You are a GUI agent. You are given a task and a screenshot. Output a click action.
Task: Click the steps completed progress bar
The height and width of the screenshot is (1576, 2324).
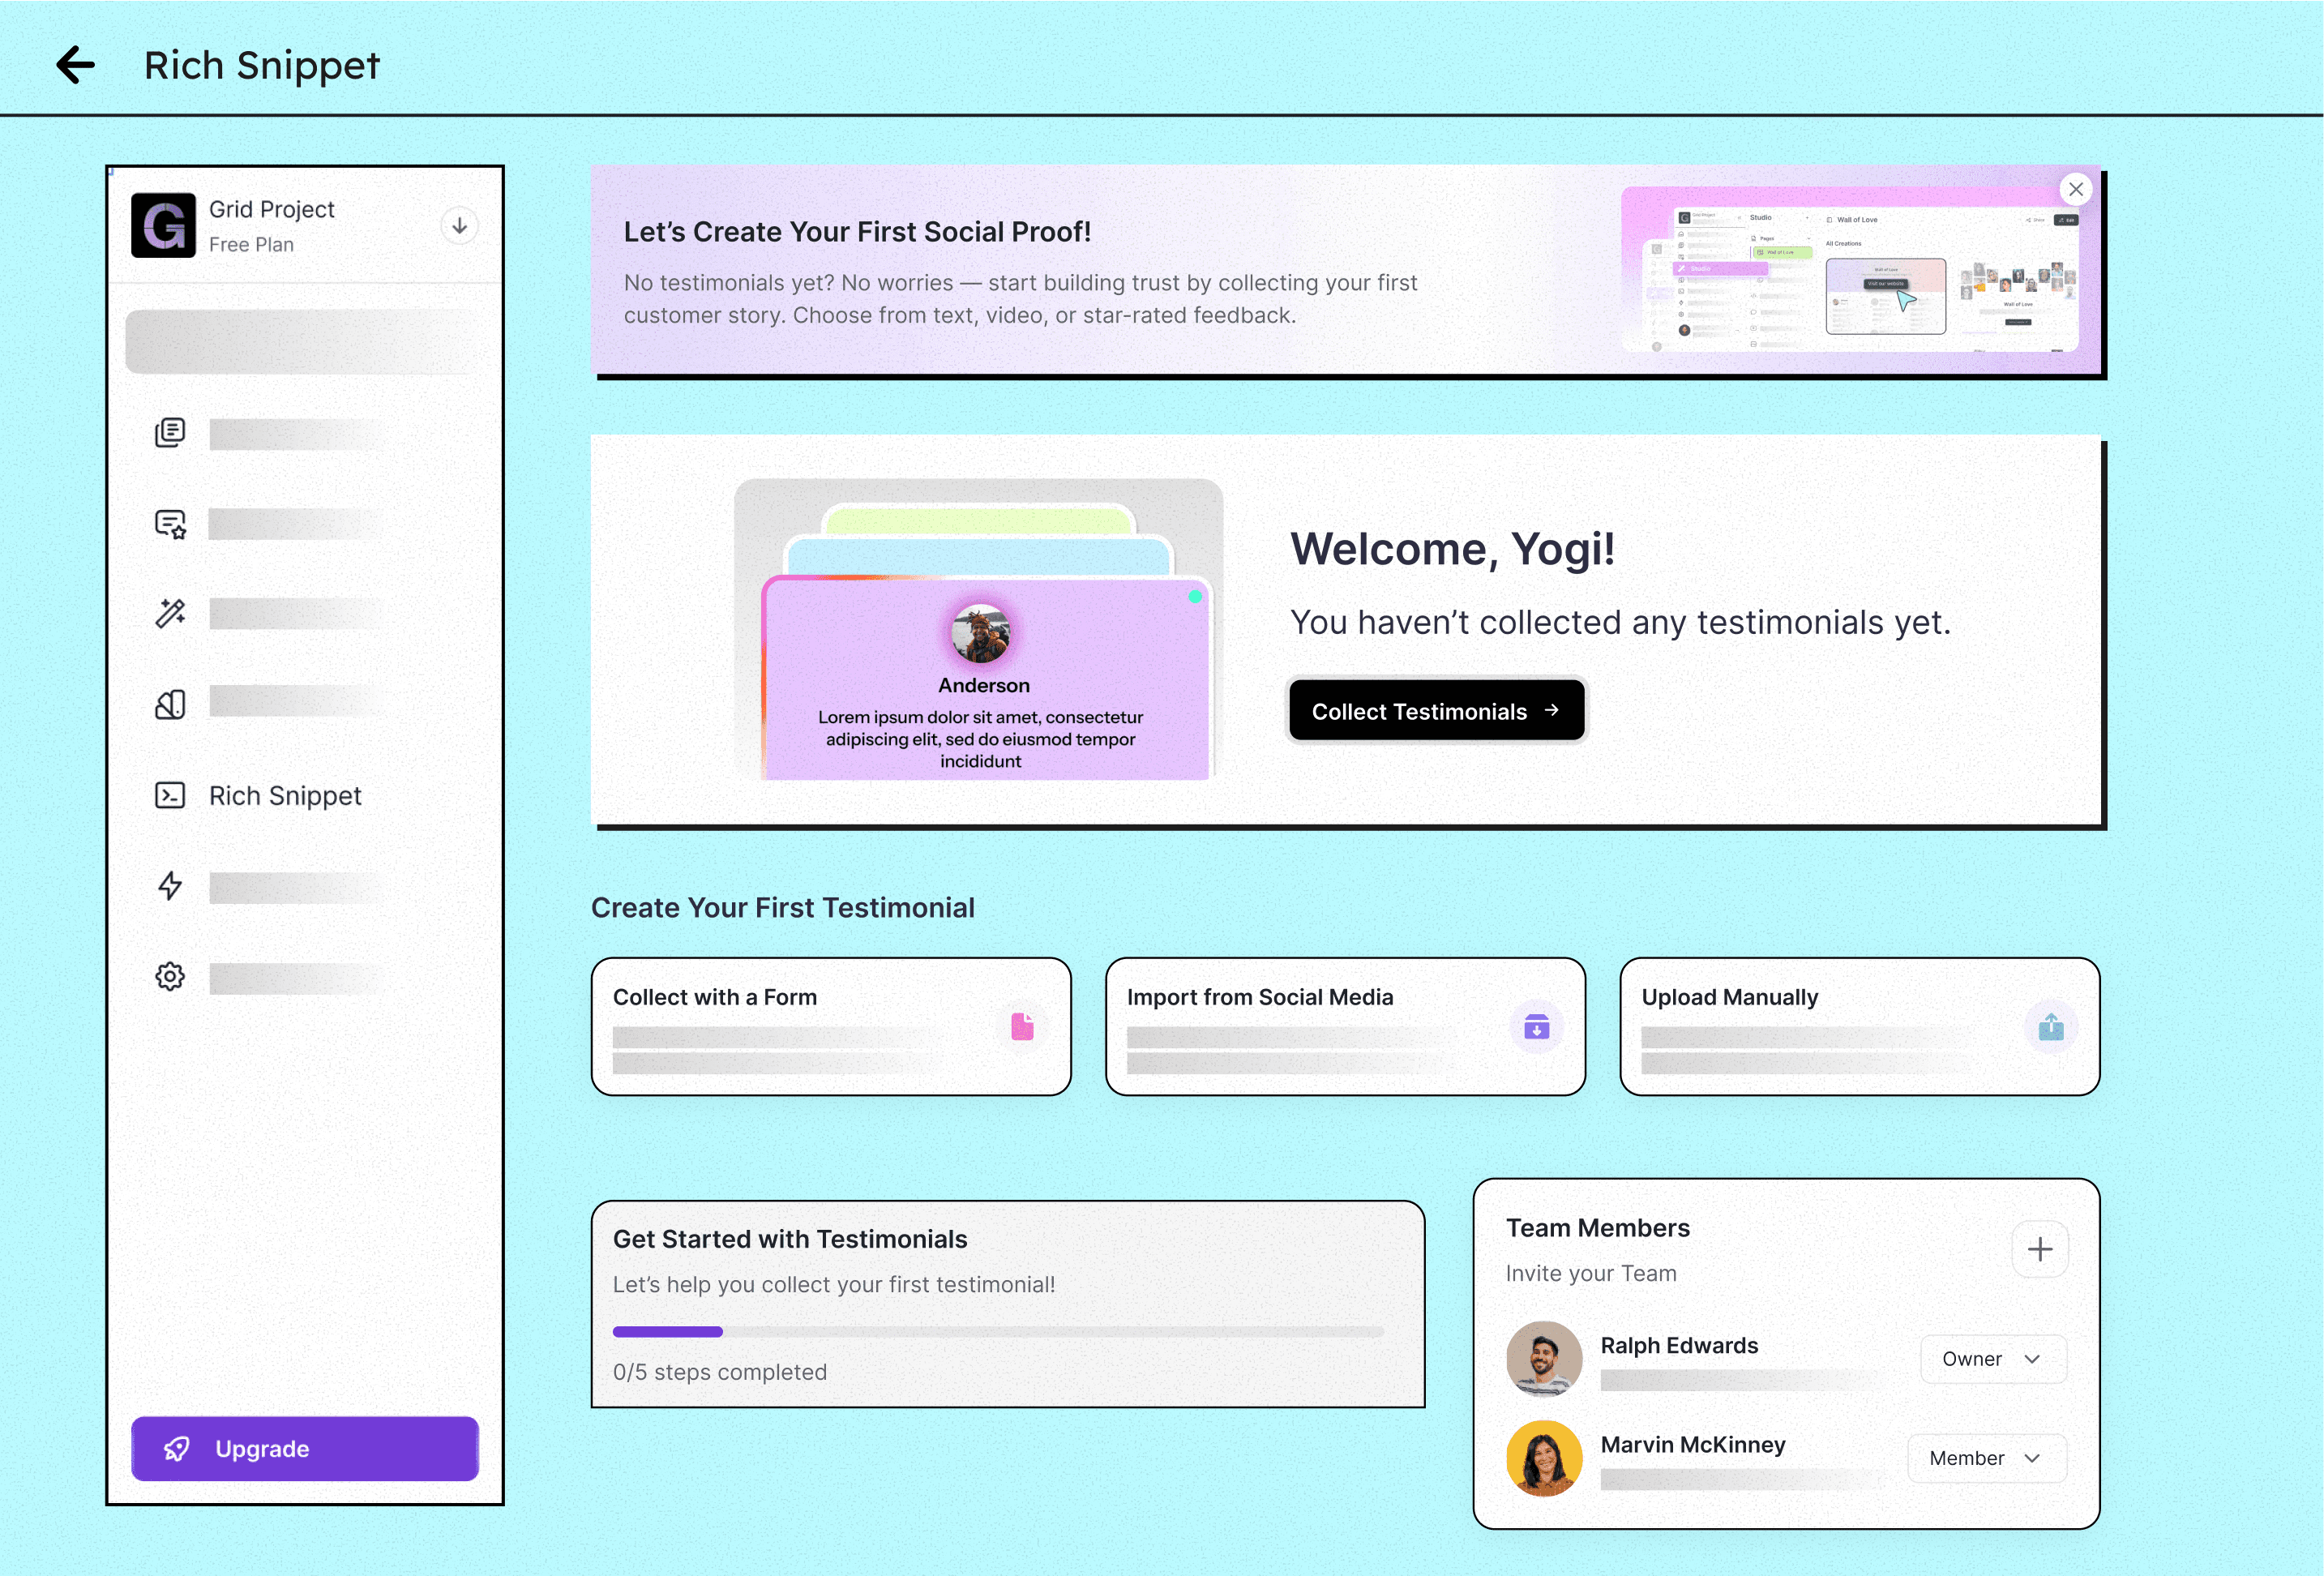point(998,1332)
